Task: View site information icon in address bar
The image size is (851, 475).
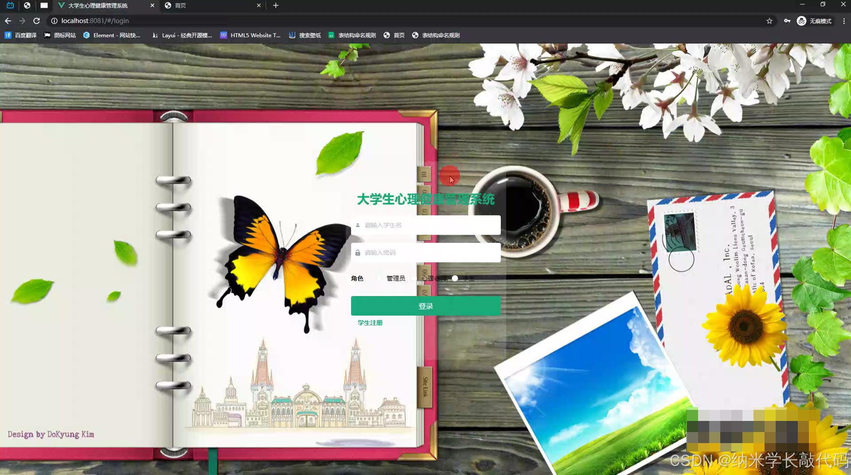Action: [54, 21]
